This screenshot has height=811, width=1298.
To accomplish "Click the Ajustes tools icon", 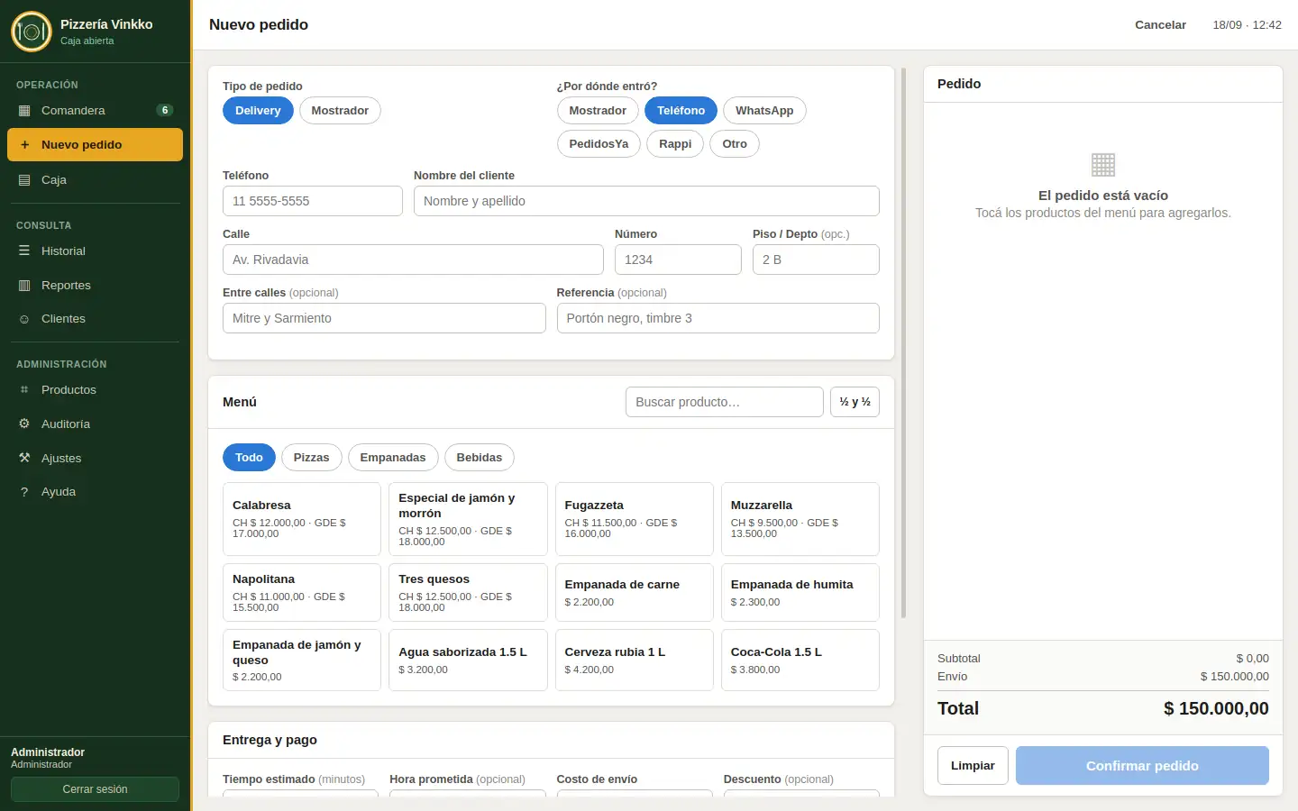I will (x=24, y=459).
